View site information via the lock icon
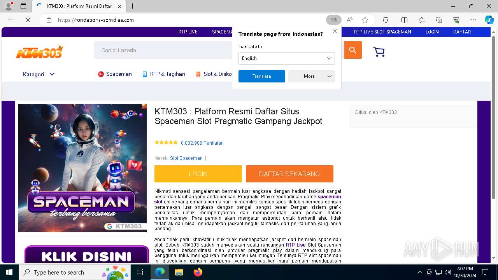Viewport: 498px width, 280px height. coord(49,20)
